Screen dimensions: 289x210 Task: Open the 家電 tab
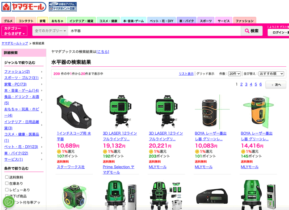[x=43, y=21]
